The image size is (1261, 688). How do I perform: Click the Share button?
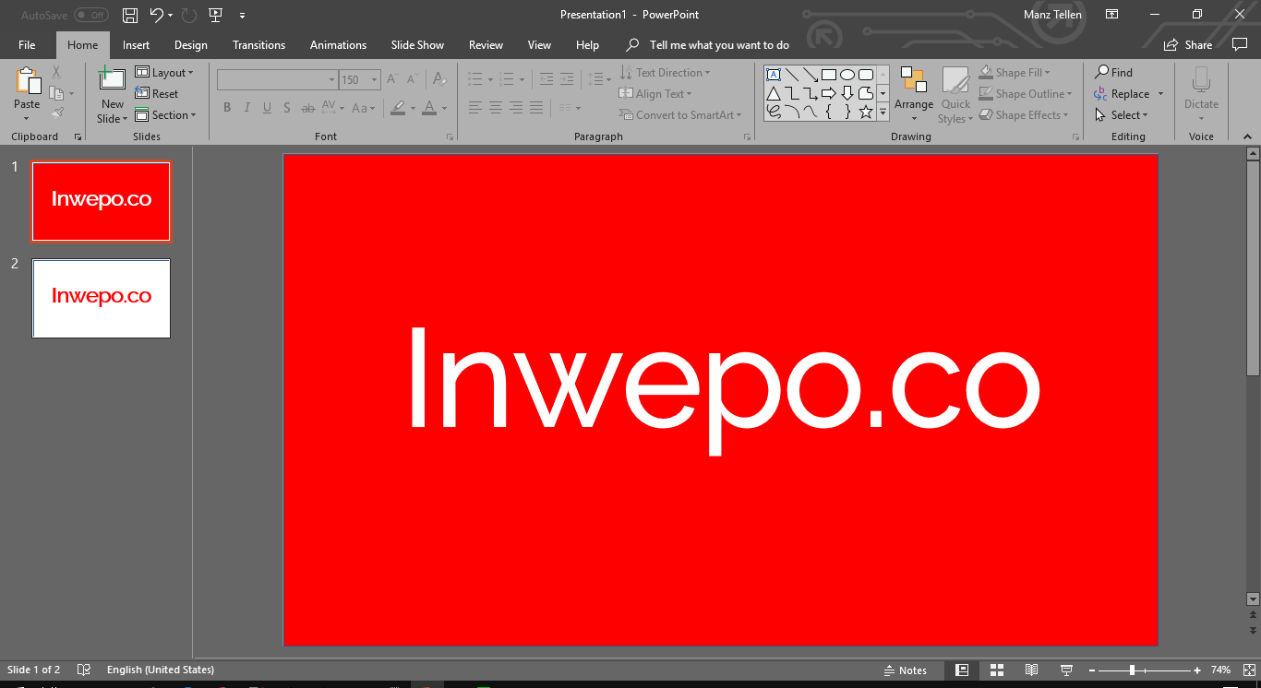pyautogui.click(x=1188, y=45)
